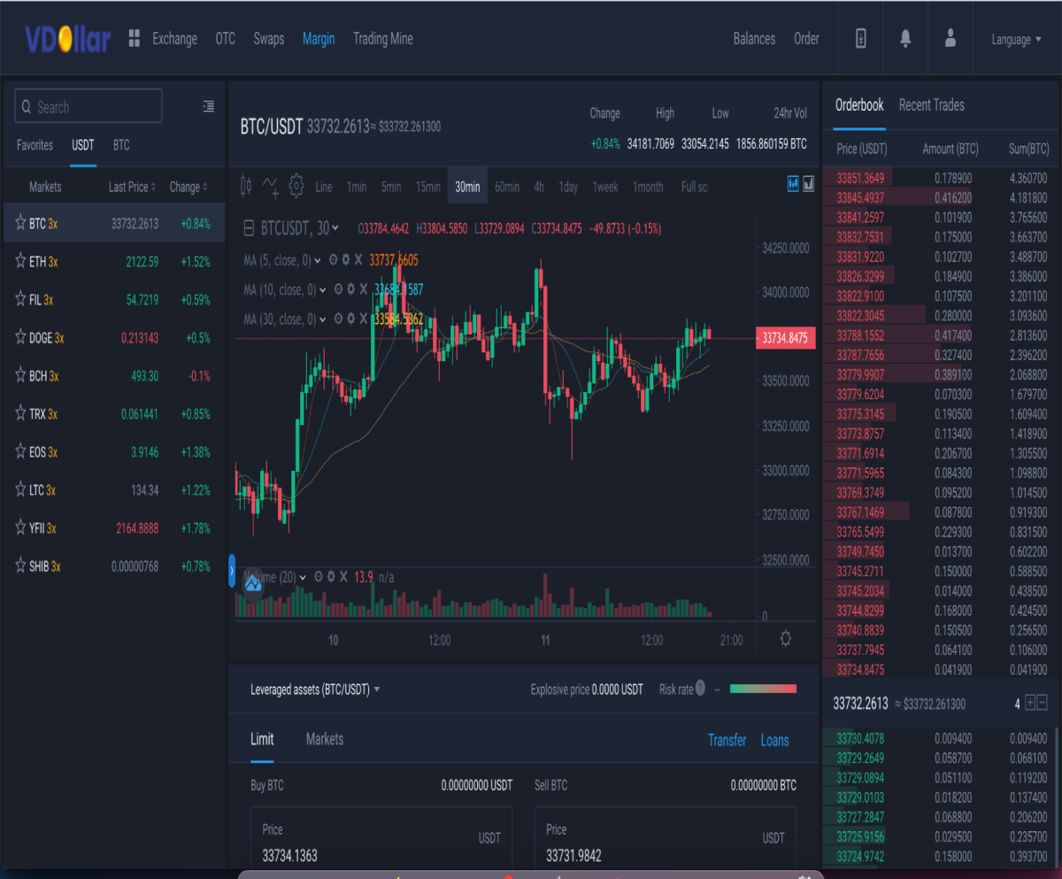Image resolution: width=1062 pixels, height=879 pixels.
Task: Open Order page link
Action: [806, 38]
